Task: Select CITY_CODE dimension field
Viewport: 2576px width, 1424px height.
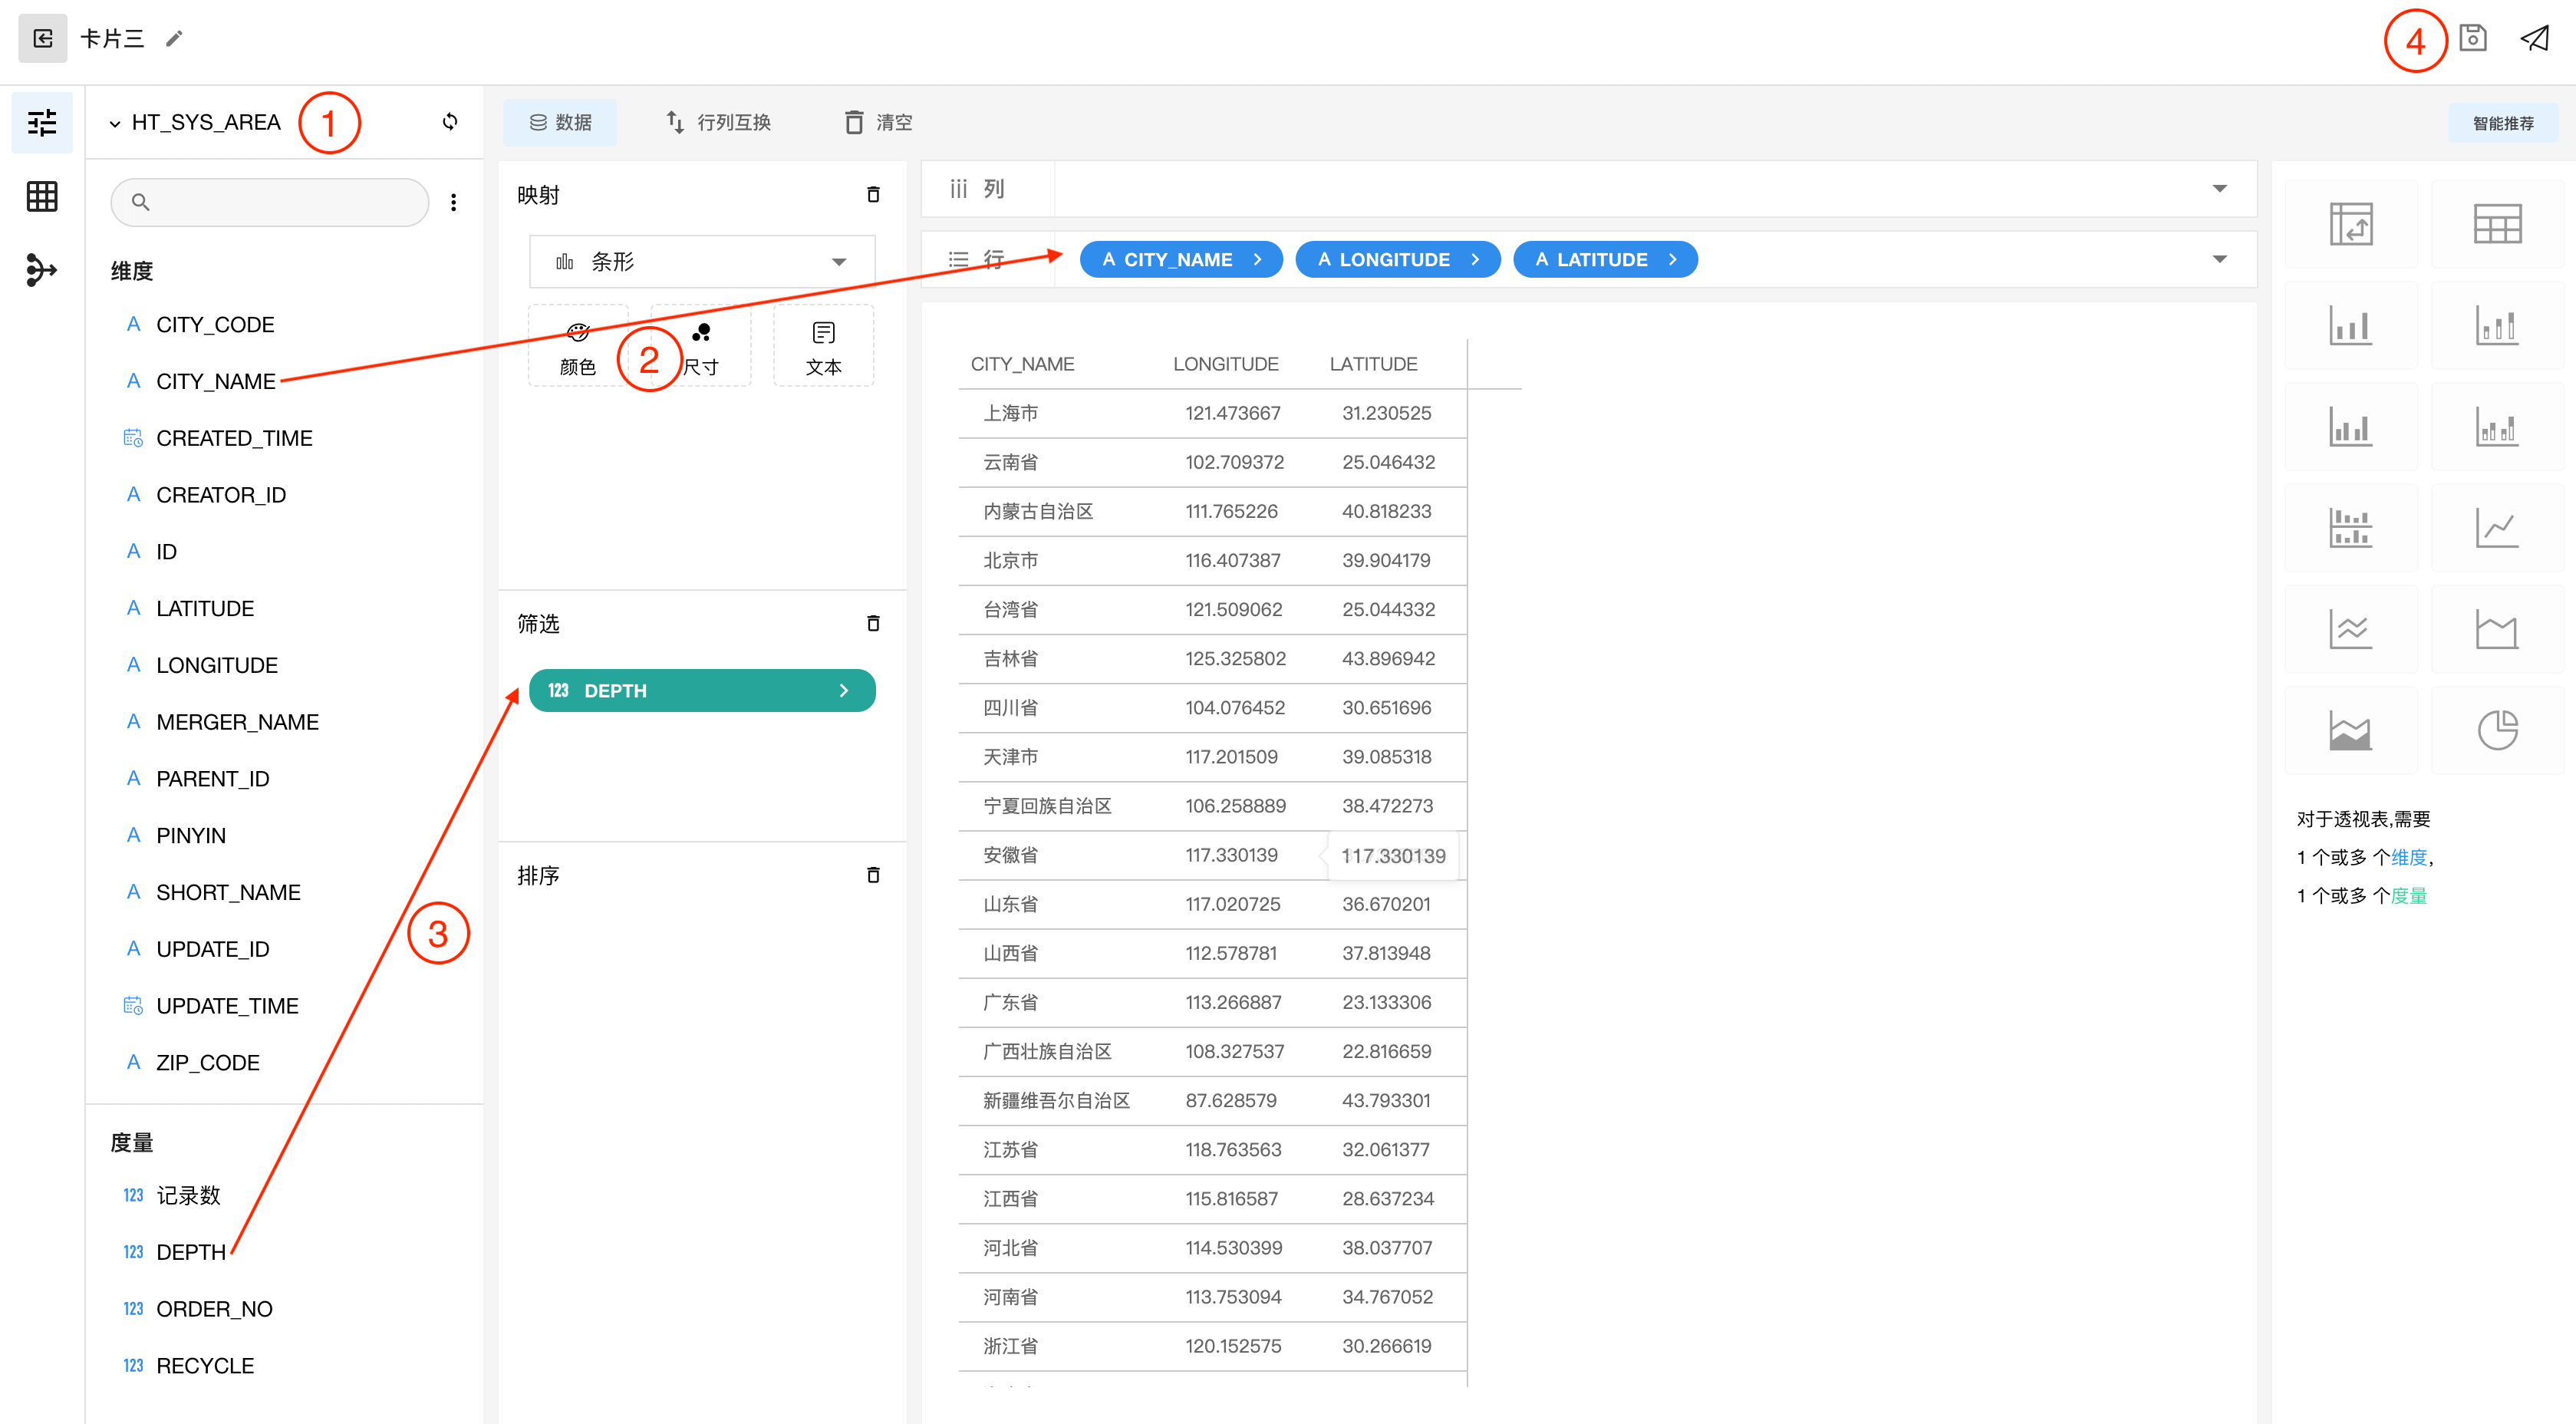Action: (x=215, y=325)
